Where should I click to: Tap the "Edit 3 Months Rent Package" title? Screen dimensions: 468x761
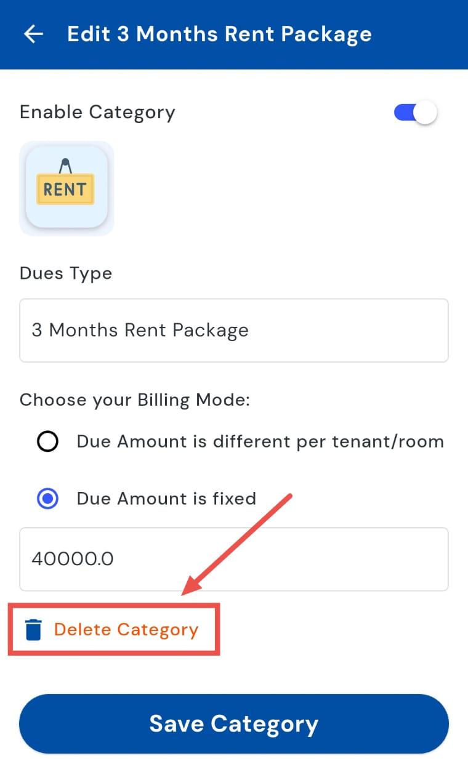pos(219,34)
